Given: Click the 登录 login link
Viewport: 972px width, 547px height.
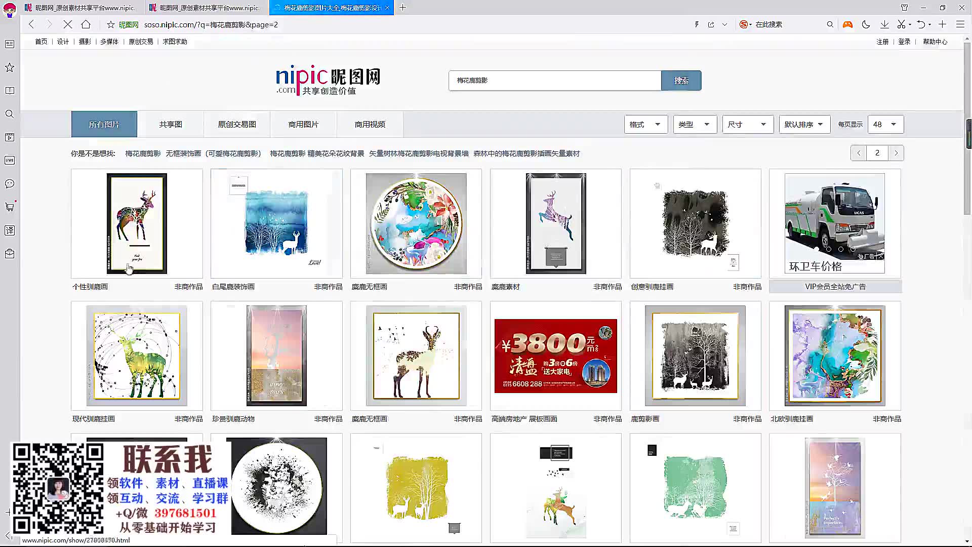Looking at the screenshot, I should 904,42.
